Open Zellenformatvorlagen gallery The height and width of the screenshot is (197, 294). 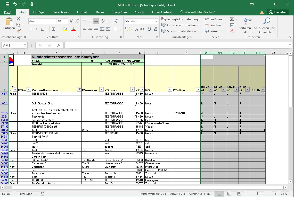tap(180, 31)
